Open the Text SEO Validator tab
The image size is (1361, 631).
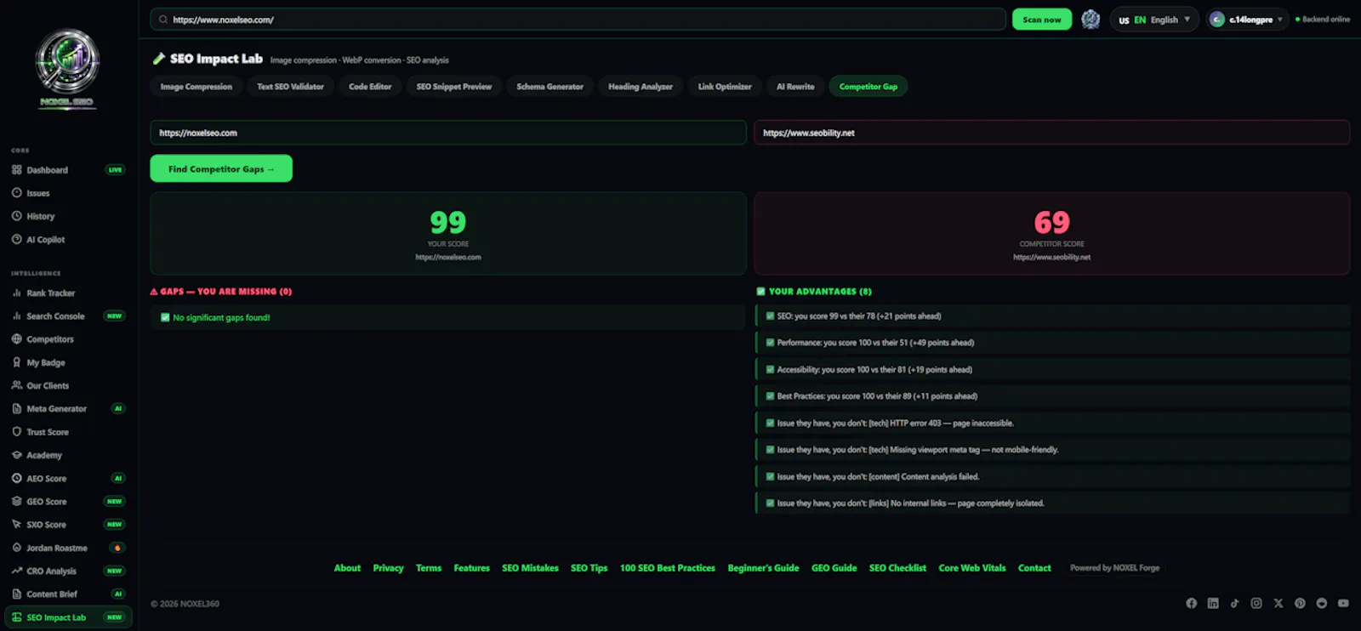pyautogui.click(x=290, y=87)
